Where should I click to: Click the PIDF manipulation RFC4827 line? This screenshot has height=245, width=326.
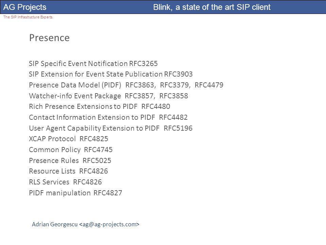pyautogui.click(x=76, y=193)
